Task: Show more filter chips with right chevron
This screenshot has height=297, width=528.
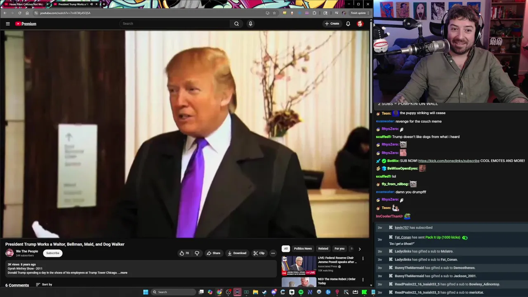Action: click(359, 249)
